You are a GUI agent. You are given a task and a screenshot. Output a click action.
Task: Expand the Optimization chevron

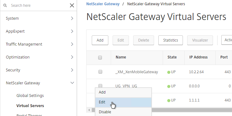tap(72, 57)
